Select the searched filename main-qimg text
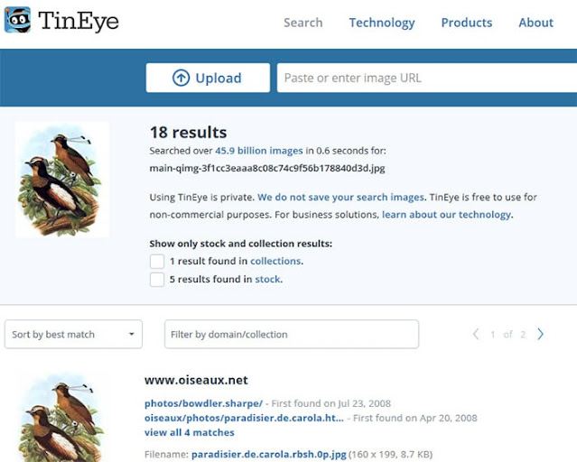Viewport: 577px width, 462px height. (267, 169)
